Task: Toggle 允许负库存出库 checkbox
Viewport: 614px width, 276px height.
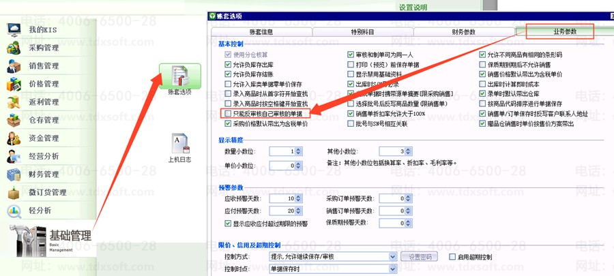Action: [x=228, y=65]
